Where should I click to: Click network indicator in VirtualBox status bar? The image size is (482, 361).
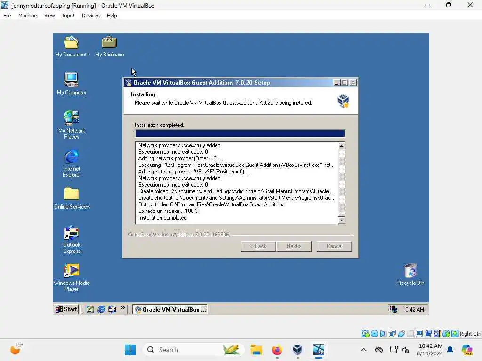(392, 334)
